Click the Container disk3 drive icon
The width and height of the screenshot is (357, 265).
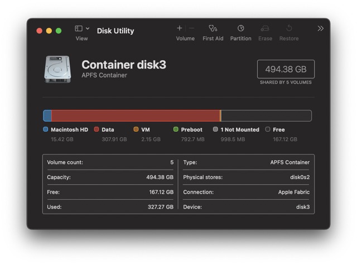(57, 69)
